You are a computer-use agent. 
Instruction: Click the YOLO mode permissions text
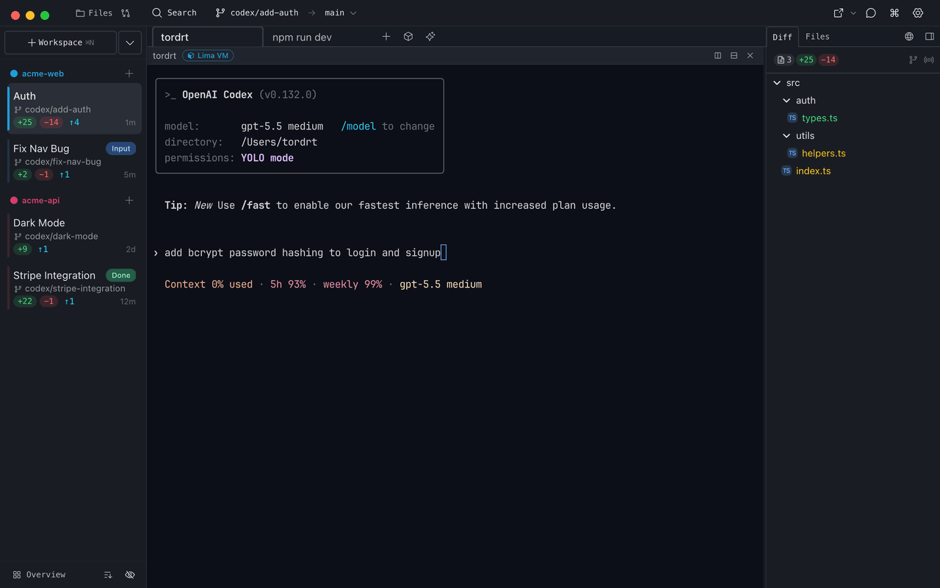267,158
